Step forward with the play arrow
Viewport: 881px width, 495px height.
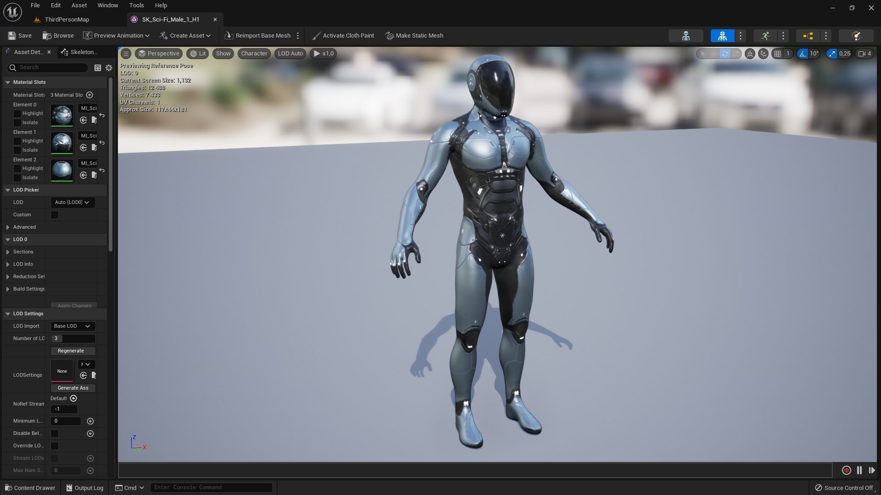coord(872,470)
